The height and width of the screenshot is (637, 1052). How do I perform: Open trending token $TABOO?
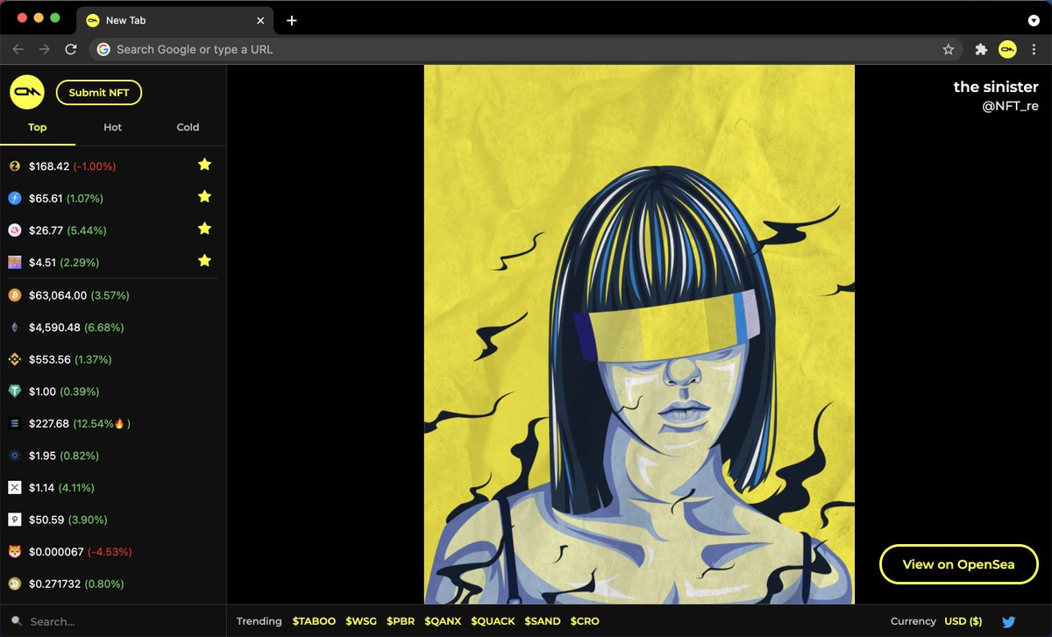[x=314, y=621]
